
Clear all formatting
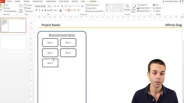[62, 6]
